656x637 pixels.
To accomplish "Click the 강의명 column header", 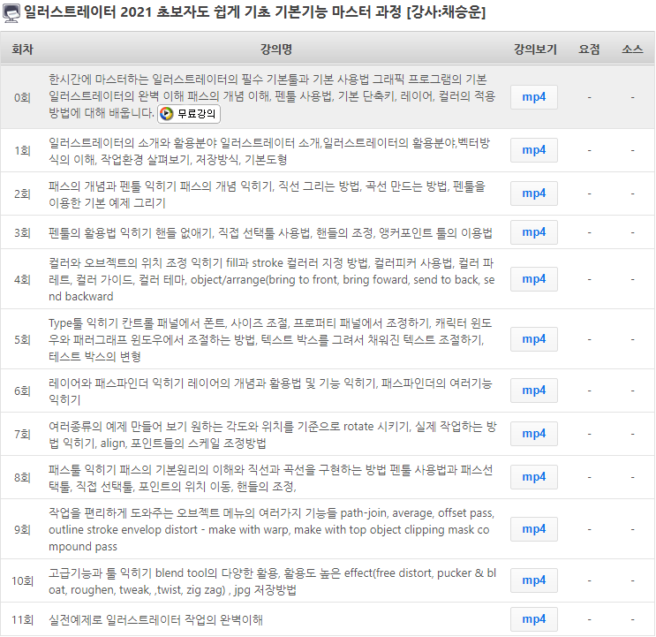I will pyautogui.click(x=276, y=49).
